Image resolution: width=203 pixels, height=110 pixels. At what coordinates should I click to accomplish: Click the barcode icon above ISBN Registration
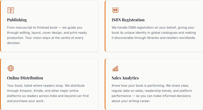click(x=115, y=10)
